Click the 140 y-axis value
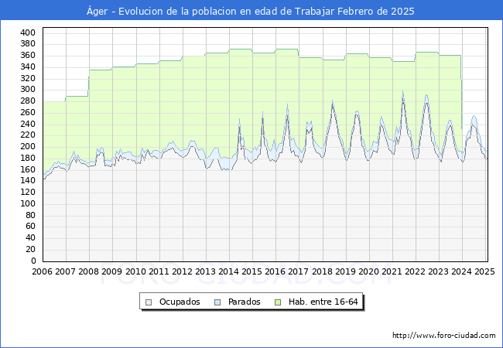The height and width of the screenshot is (348, 503). click(28, 181)
